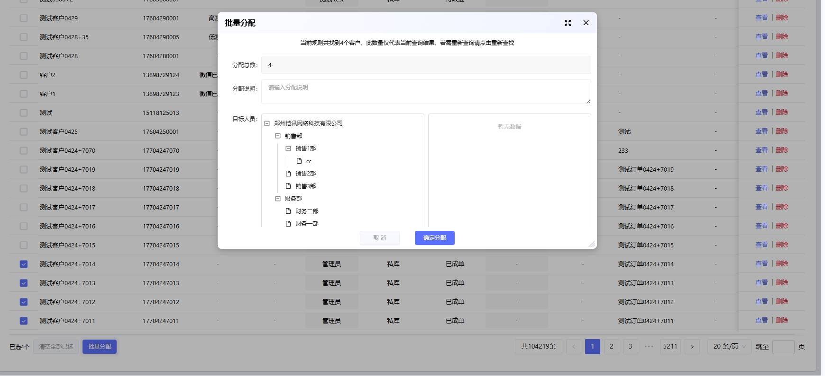Collapse the 销售部 tree node

278,136
